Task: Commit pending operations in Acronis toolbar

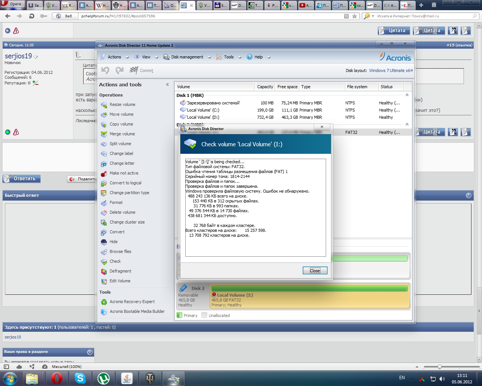Action: tap(142, 70)
